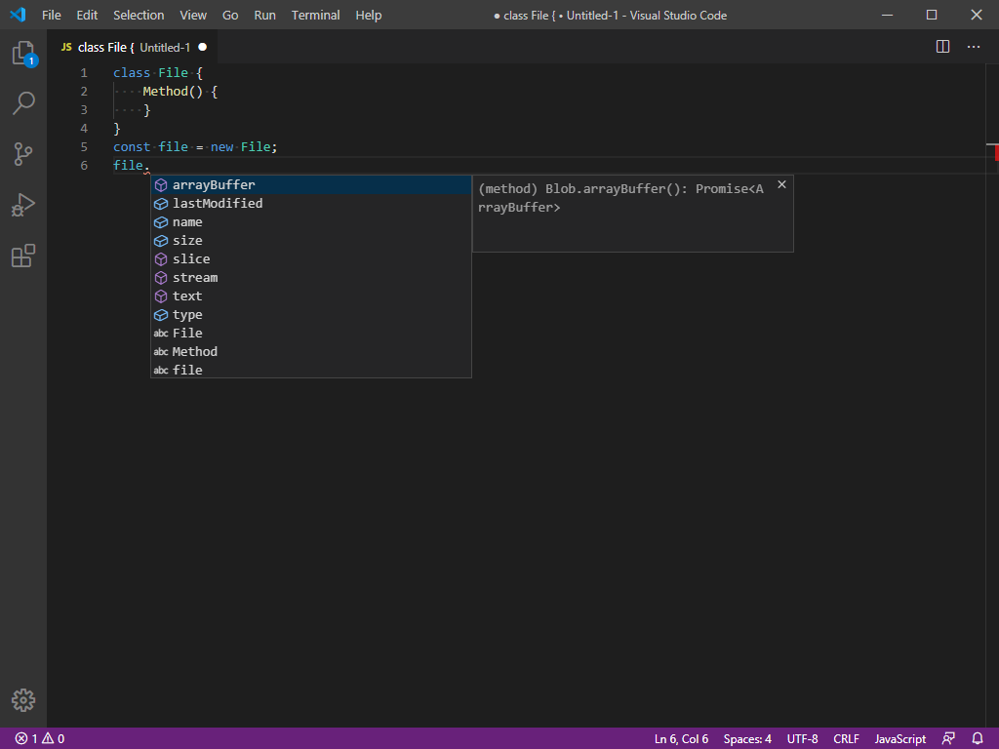Click the abc icon beside Method
The image size is (999, 749).
click(161, 351)
